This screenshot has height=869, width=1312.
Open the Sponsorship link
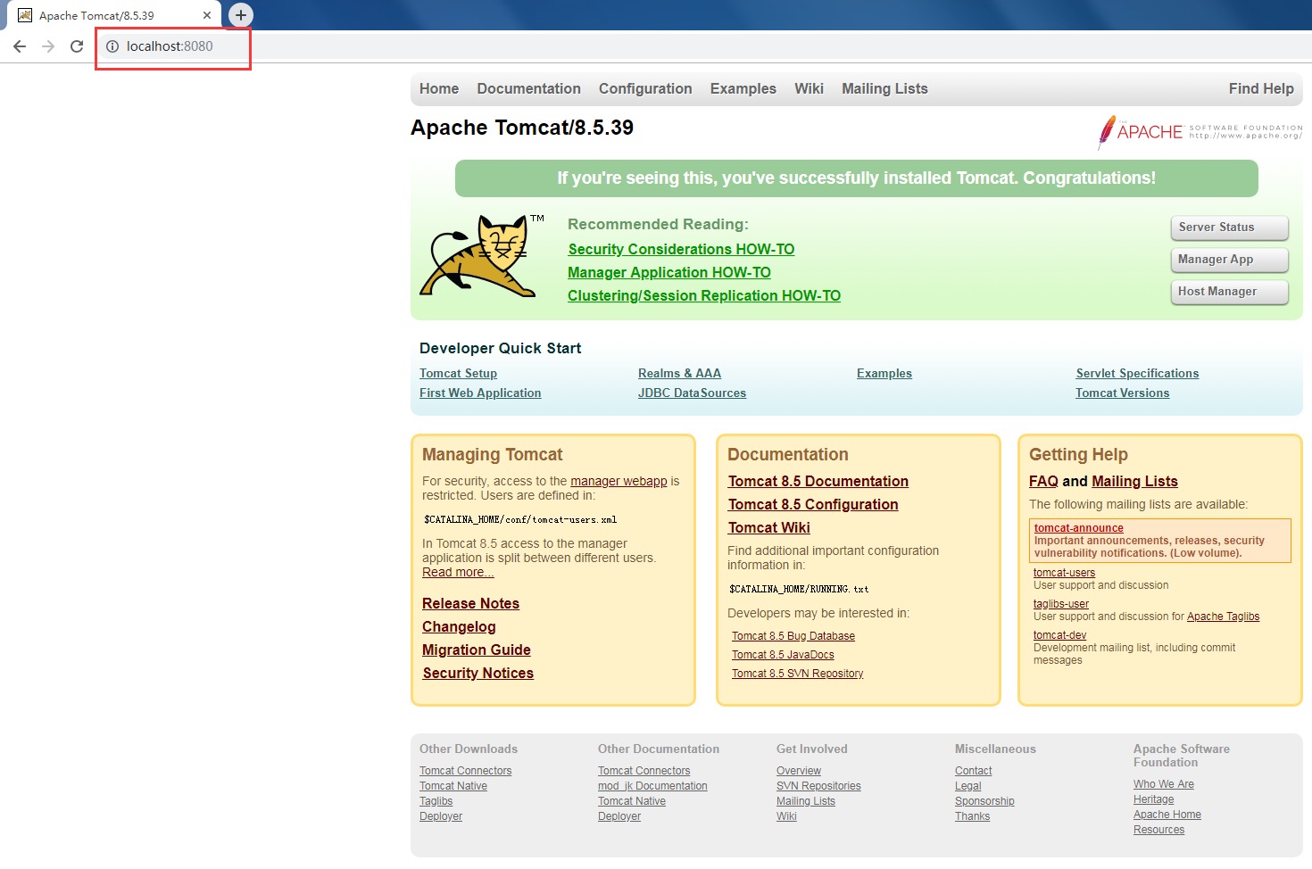984,801
